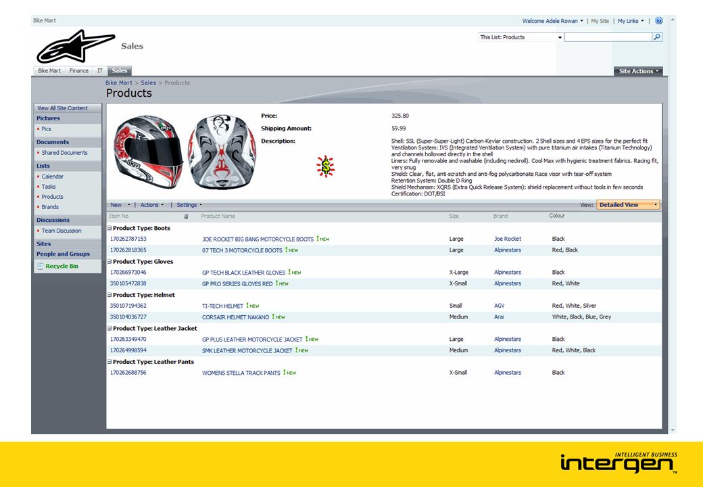
Task: Open the This List: Products scope dropdown
Action: coord(520,37)
